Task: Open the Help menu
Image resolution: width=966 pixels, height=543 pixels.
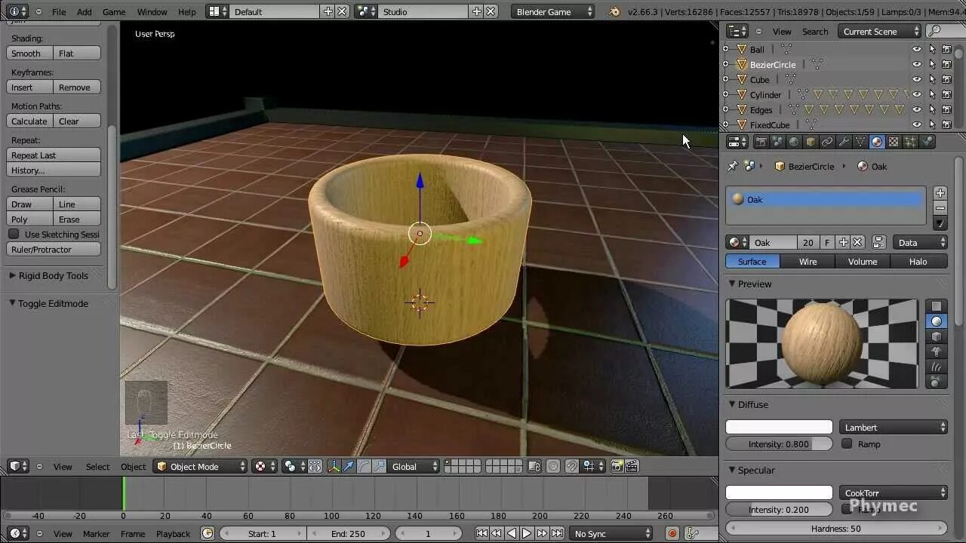Action: 186,11
